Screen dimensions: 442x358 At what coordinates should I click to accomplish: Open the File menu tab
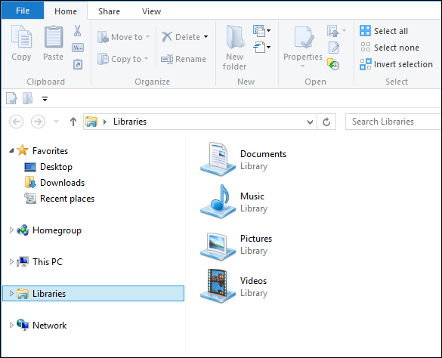23,11
